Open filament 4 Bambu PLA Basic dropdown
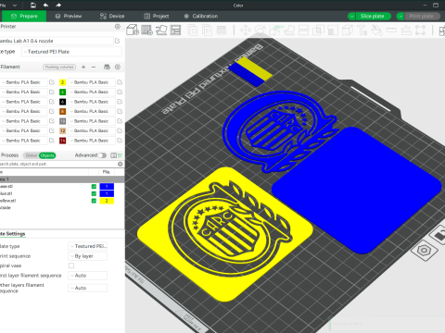The height and width of the screenshot is (333, 445). [92, 92]
